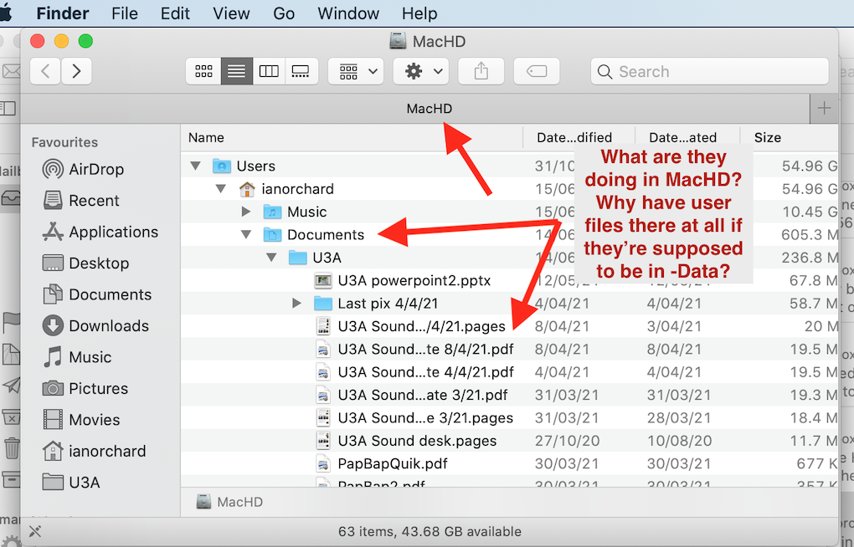Viewport: 854px width, 547px height.
Task: Open the Finder menu
Action: (x=63, y=13)
